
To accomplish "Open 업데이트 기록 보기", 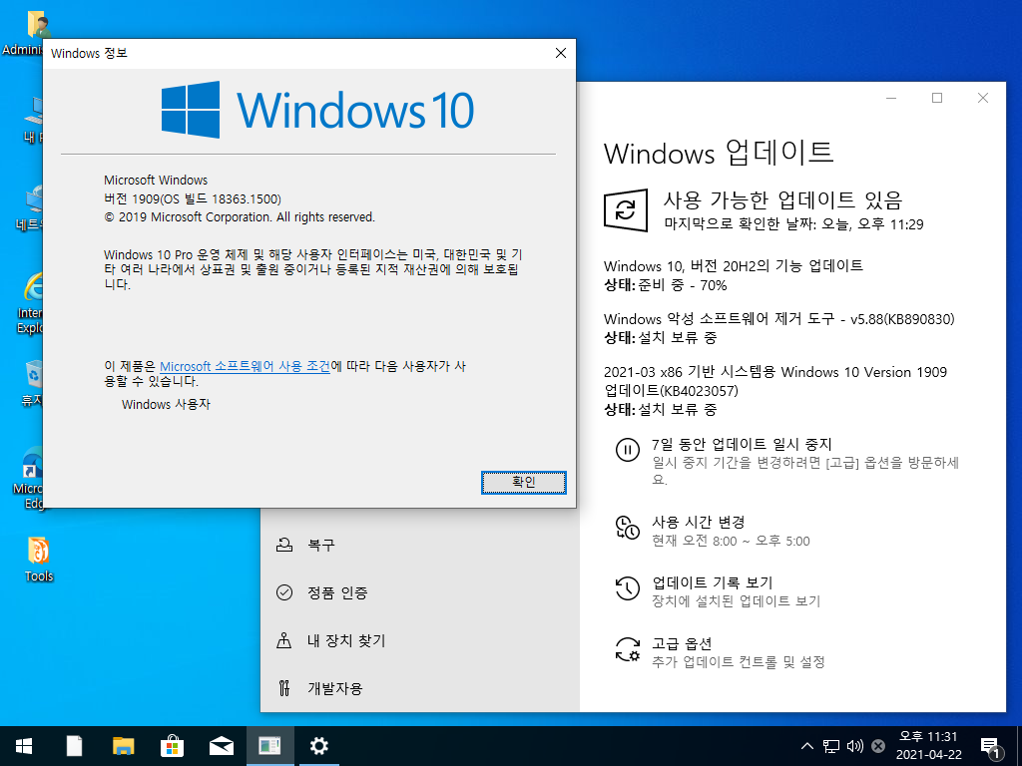I will (x=713, y=582).
